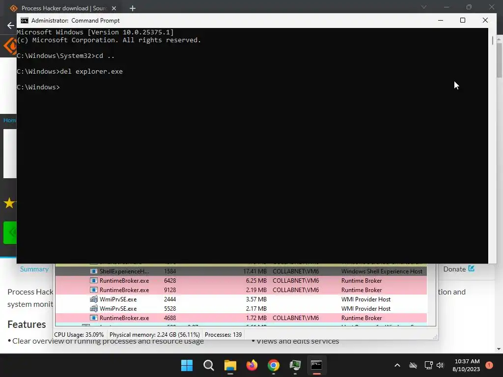The height and width of the screenshot is (377, 503).
Task: Select WmiPrvSE.exe with PID 5528
Action: tap(241, 308)
